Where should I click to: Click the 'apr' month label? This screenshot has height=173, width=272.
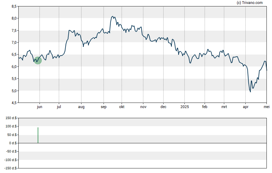[x=246, y=107]
